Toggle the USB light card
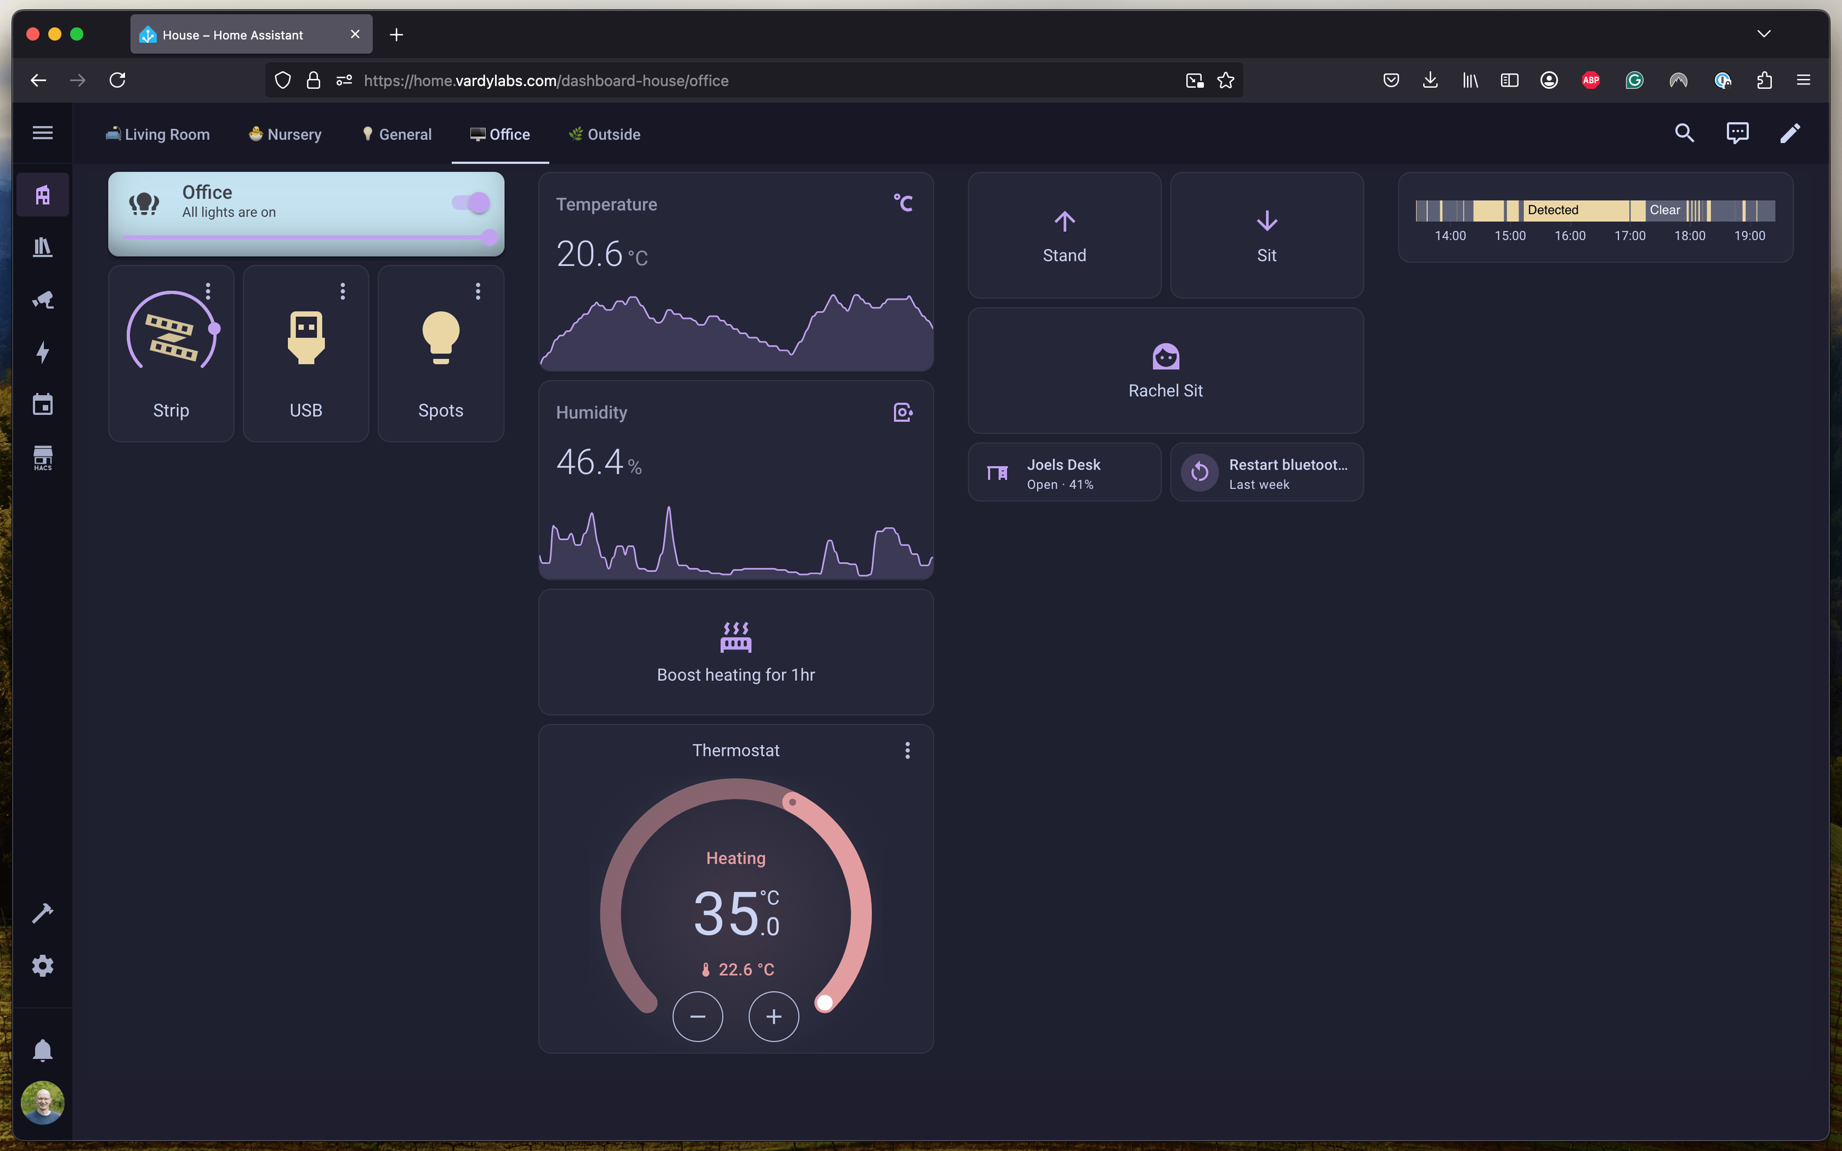Screen dimensions: 1842x1151 [x=306, y=338]
